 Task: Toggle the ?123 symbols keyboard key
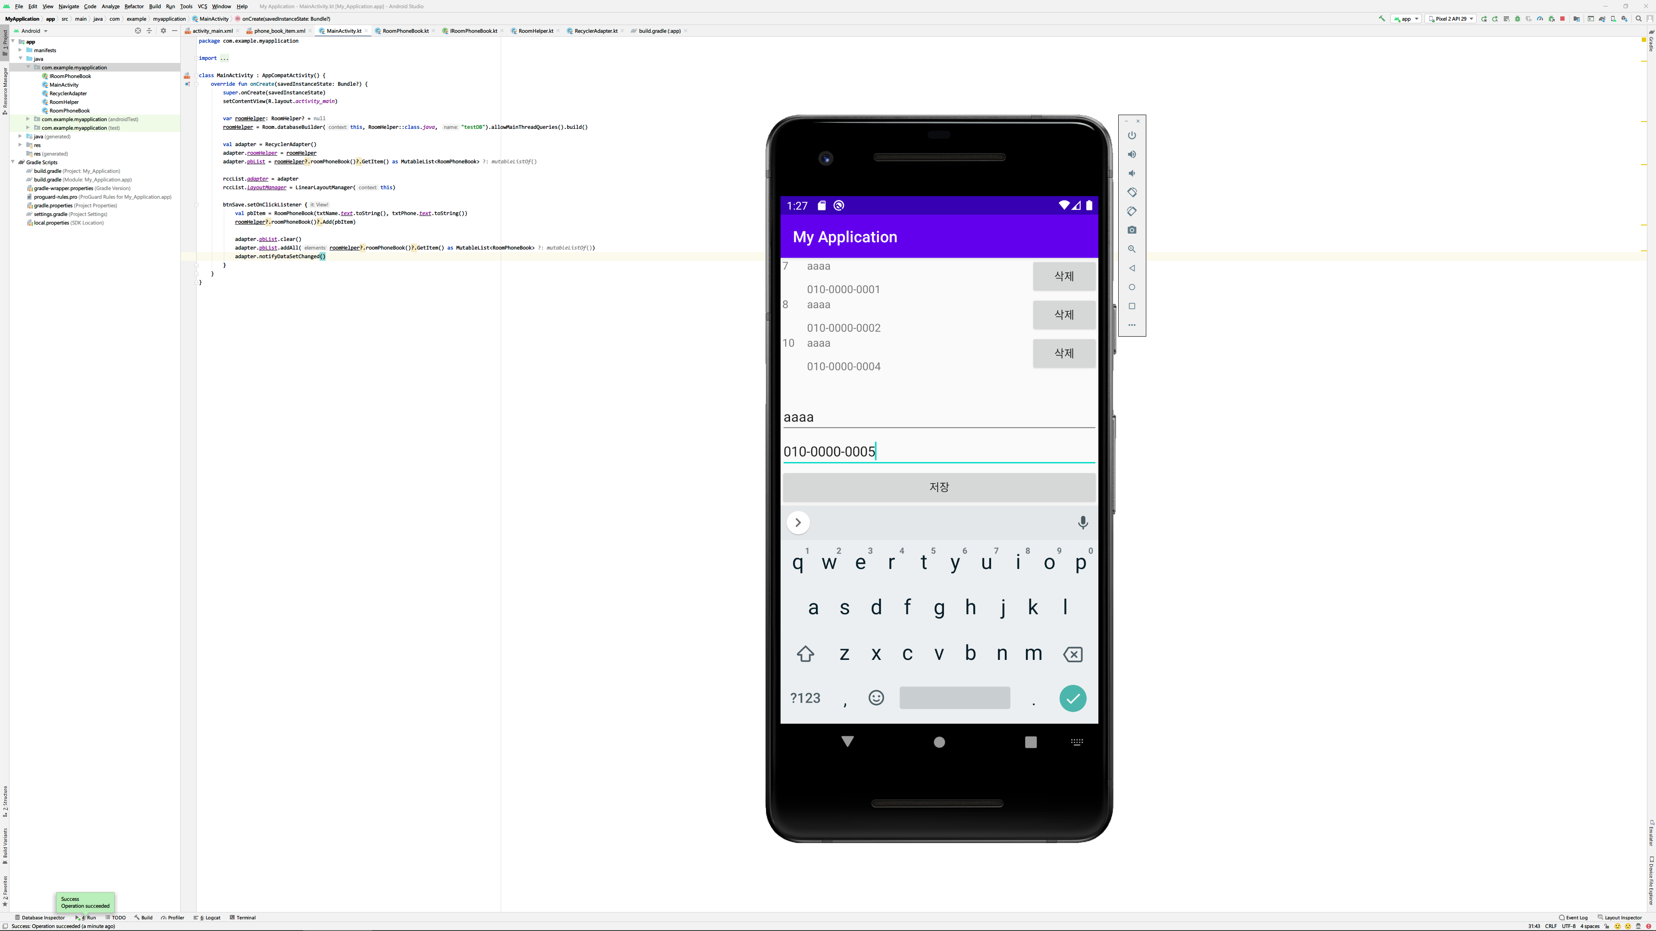(x=805, y=698)
